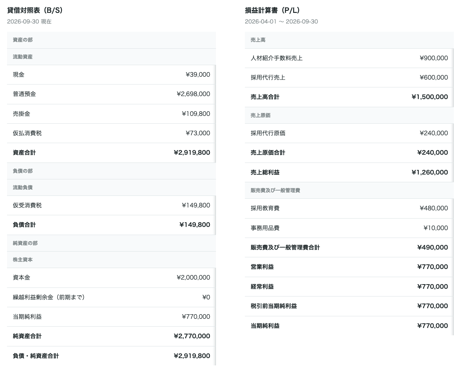Select the 資本金 row label

pyautogui.click(x=21, y=278)
